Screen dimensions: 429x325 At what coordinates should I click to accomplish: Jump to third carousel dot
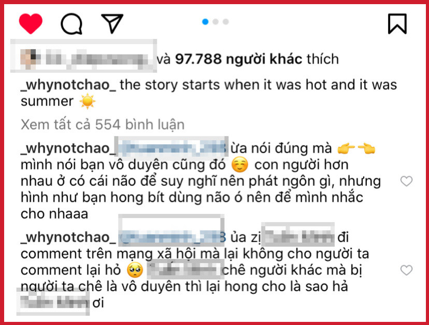(226, 22)
